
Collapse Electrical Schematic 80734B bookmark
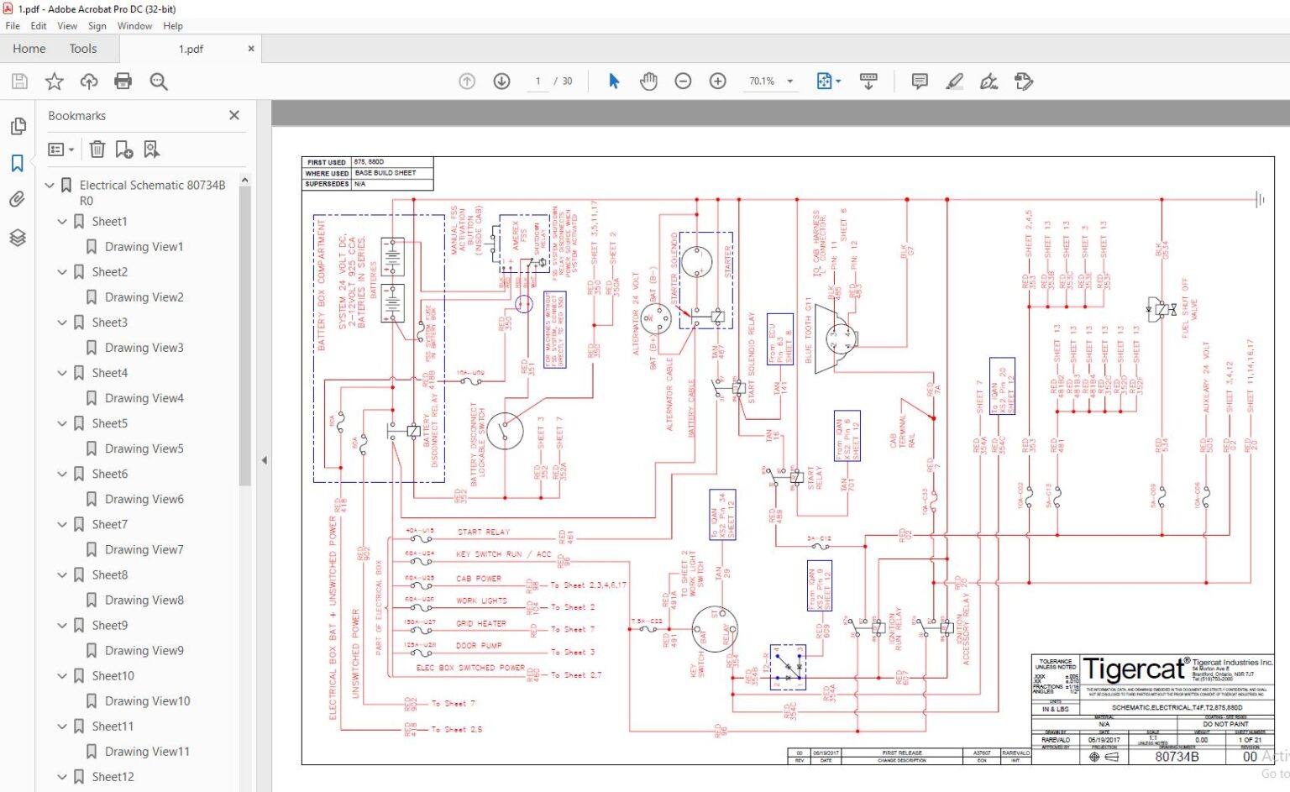pyautogui.click(x=50, y=185)
